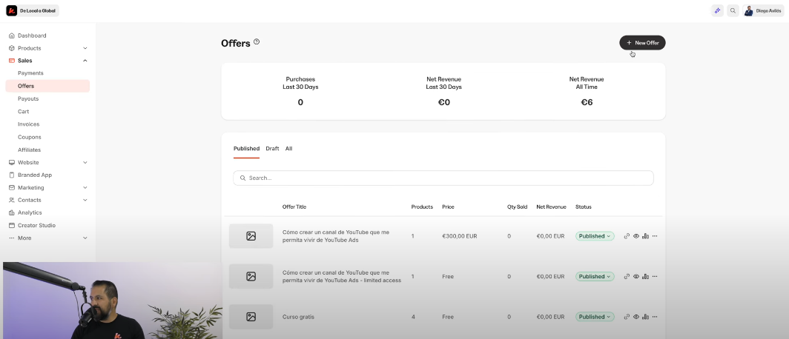
Task: Open the Curso gratis offer title
Action: (x=298, y=317)
